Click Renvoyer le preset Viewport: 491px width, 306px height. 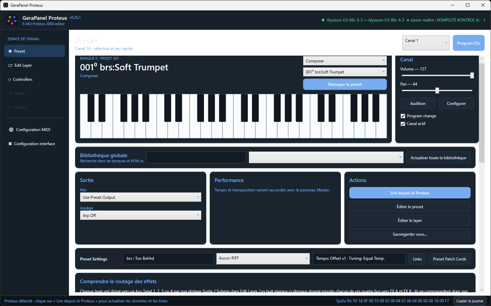point(345,84)
